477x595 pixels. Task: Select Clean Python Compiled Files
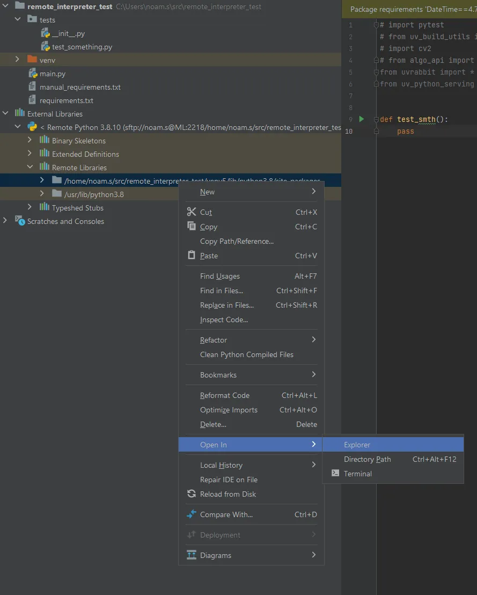coord(252,354)
